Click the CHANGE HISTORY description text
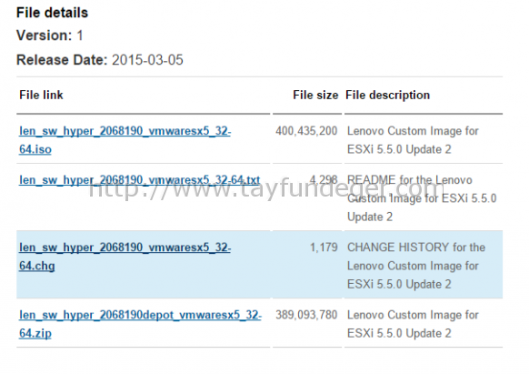 click(416, 266)
